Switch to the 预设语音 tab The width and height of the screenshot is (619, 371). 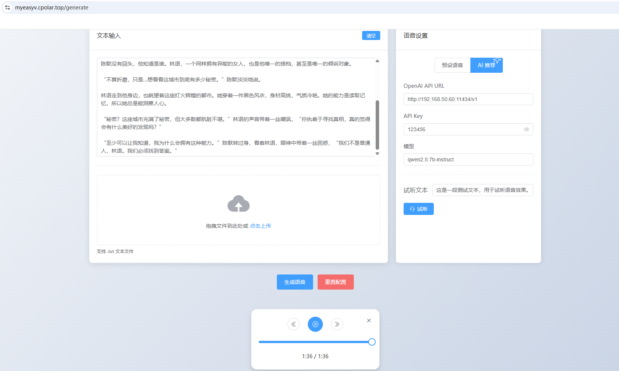point(452,65)
